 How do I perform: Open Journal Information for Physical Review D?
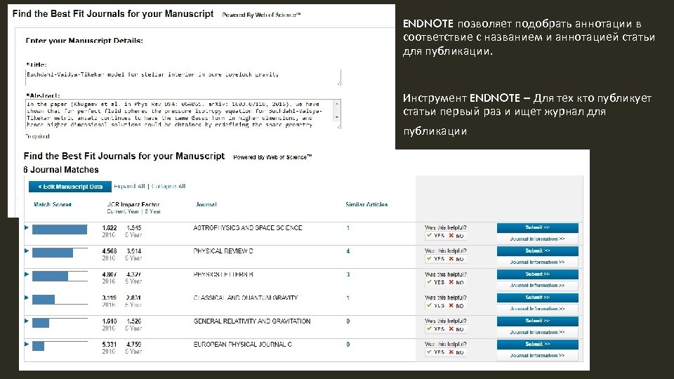coord(537,262)
